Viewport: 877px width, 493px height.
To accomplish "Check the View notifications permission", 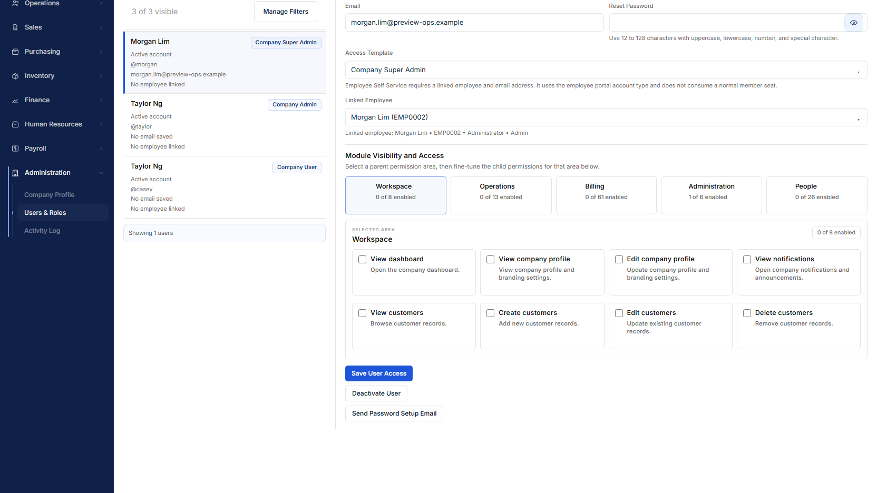I will coord(747,259).
